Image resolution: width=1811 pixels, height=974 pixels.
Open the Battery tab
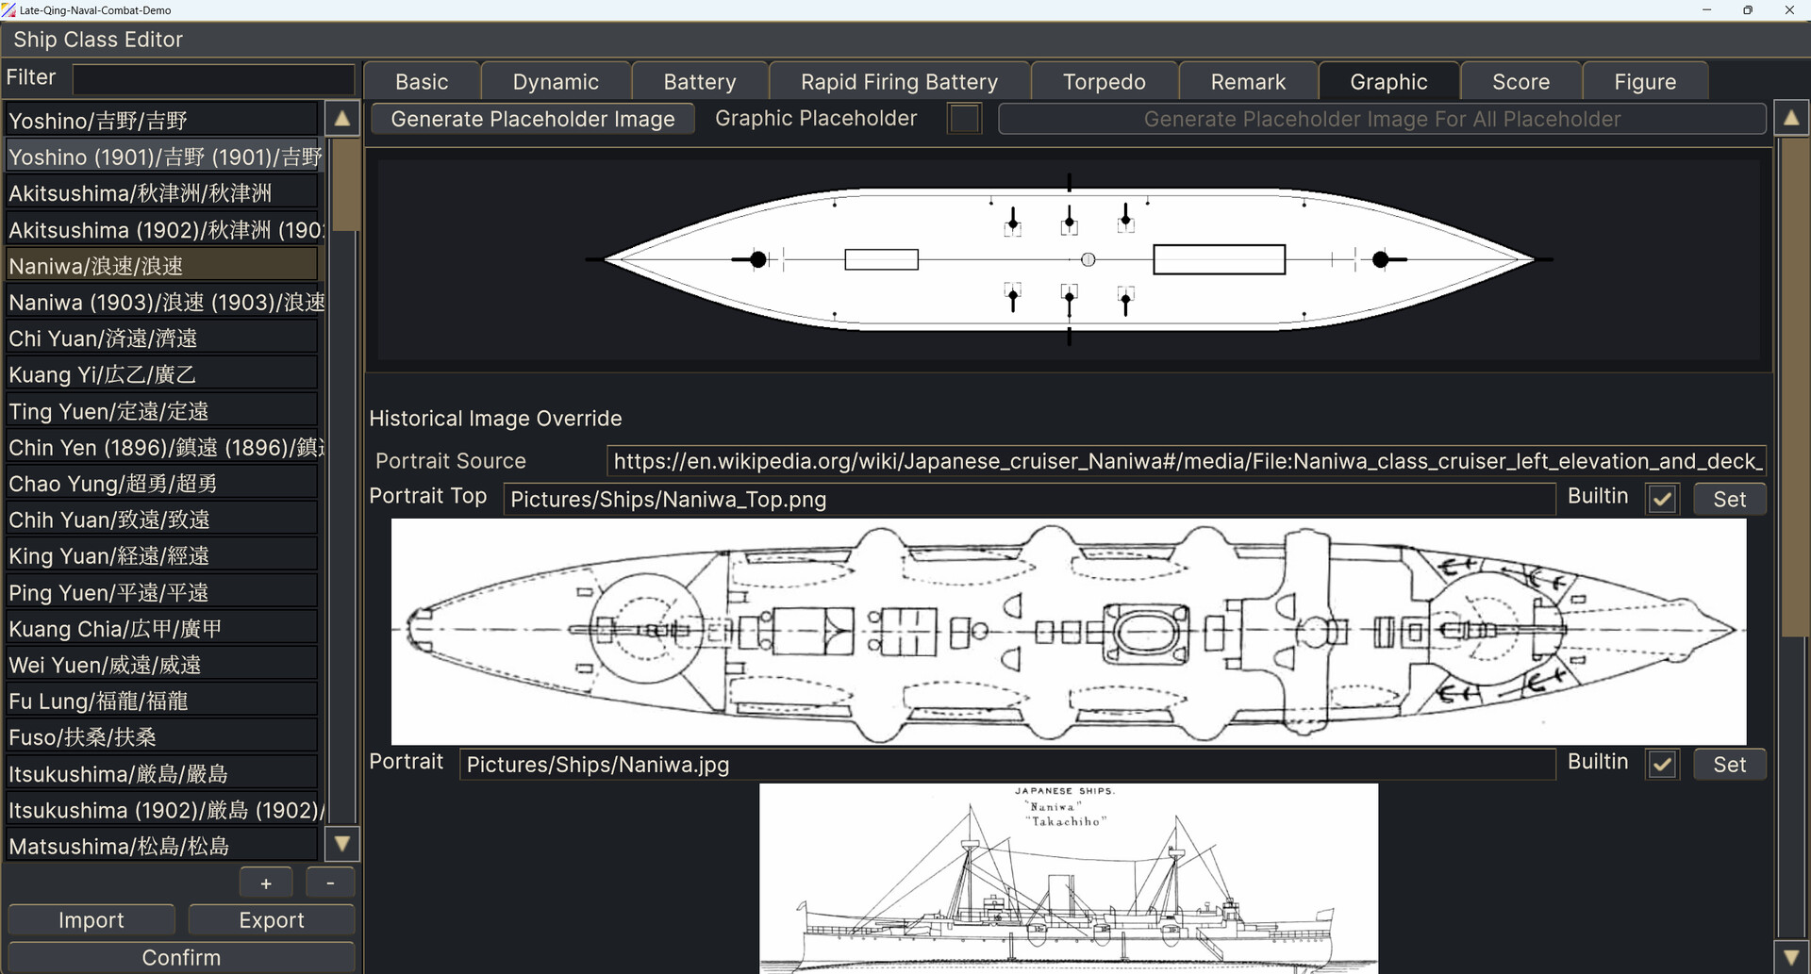click(700, 82)
